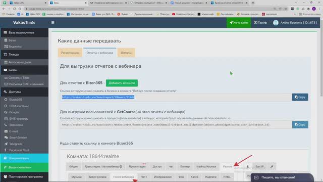Open user profile Алёна Еромина menu
Image resolution: width=323 pixels, height=182 pixels.
(295, 22)
